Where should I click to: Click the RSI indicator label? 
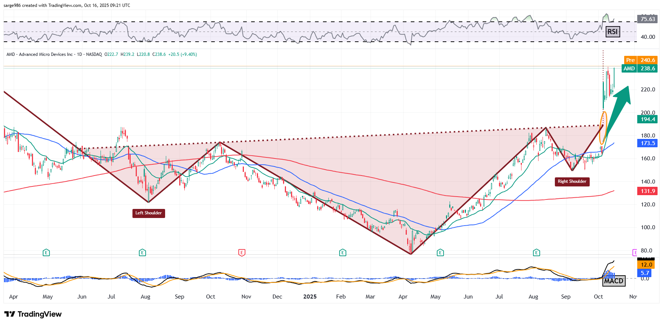coord(613,32)
